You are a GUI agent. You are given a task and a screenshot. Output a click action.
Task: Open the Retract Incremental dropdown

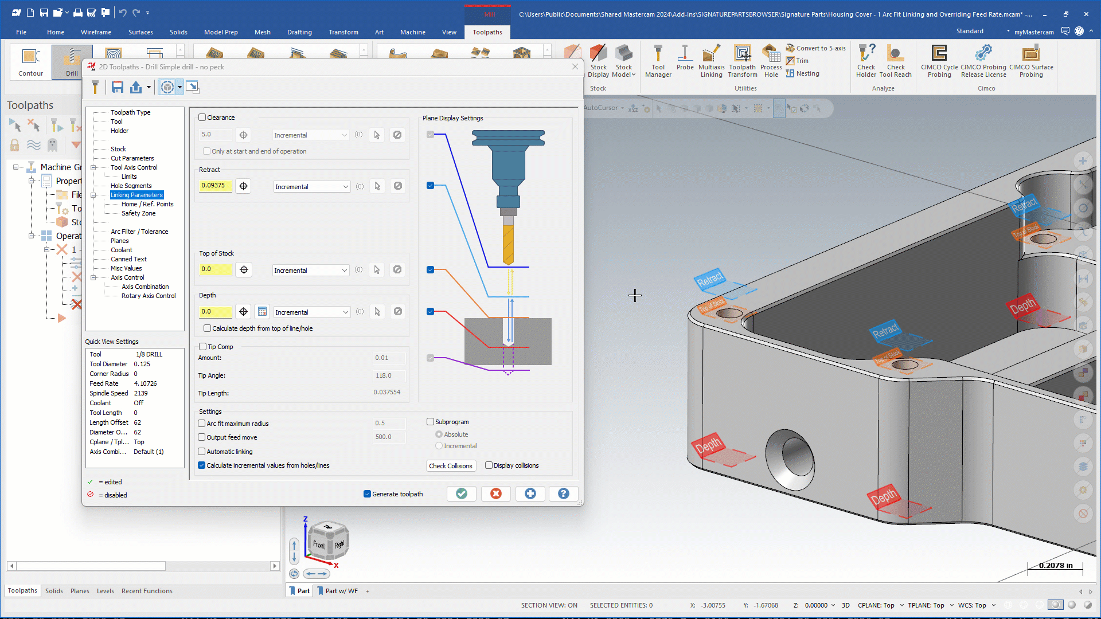[311, 187]
